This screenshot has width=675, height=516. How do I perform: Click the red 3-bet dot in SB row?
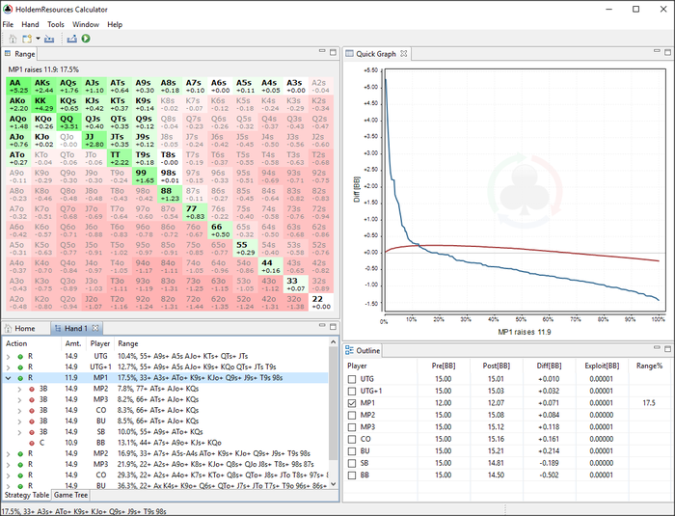click(x=32, y=432)
